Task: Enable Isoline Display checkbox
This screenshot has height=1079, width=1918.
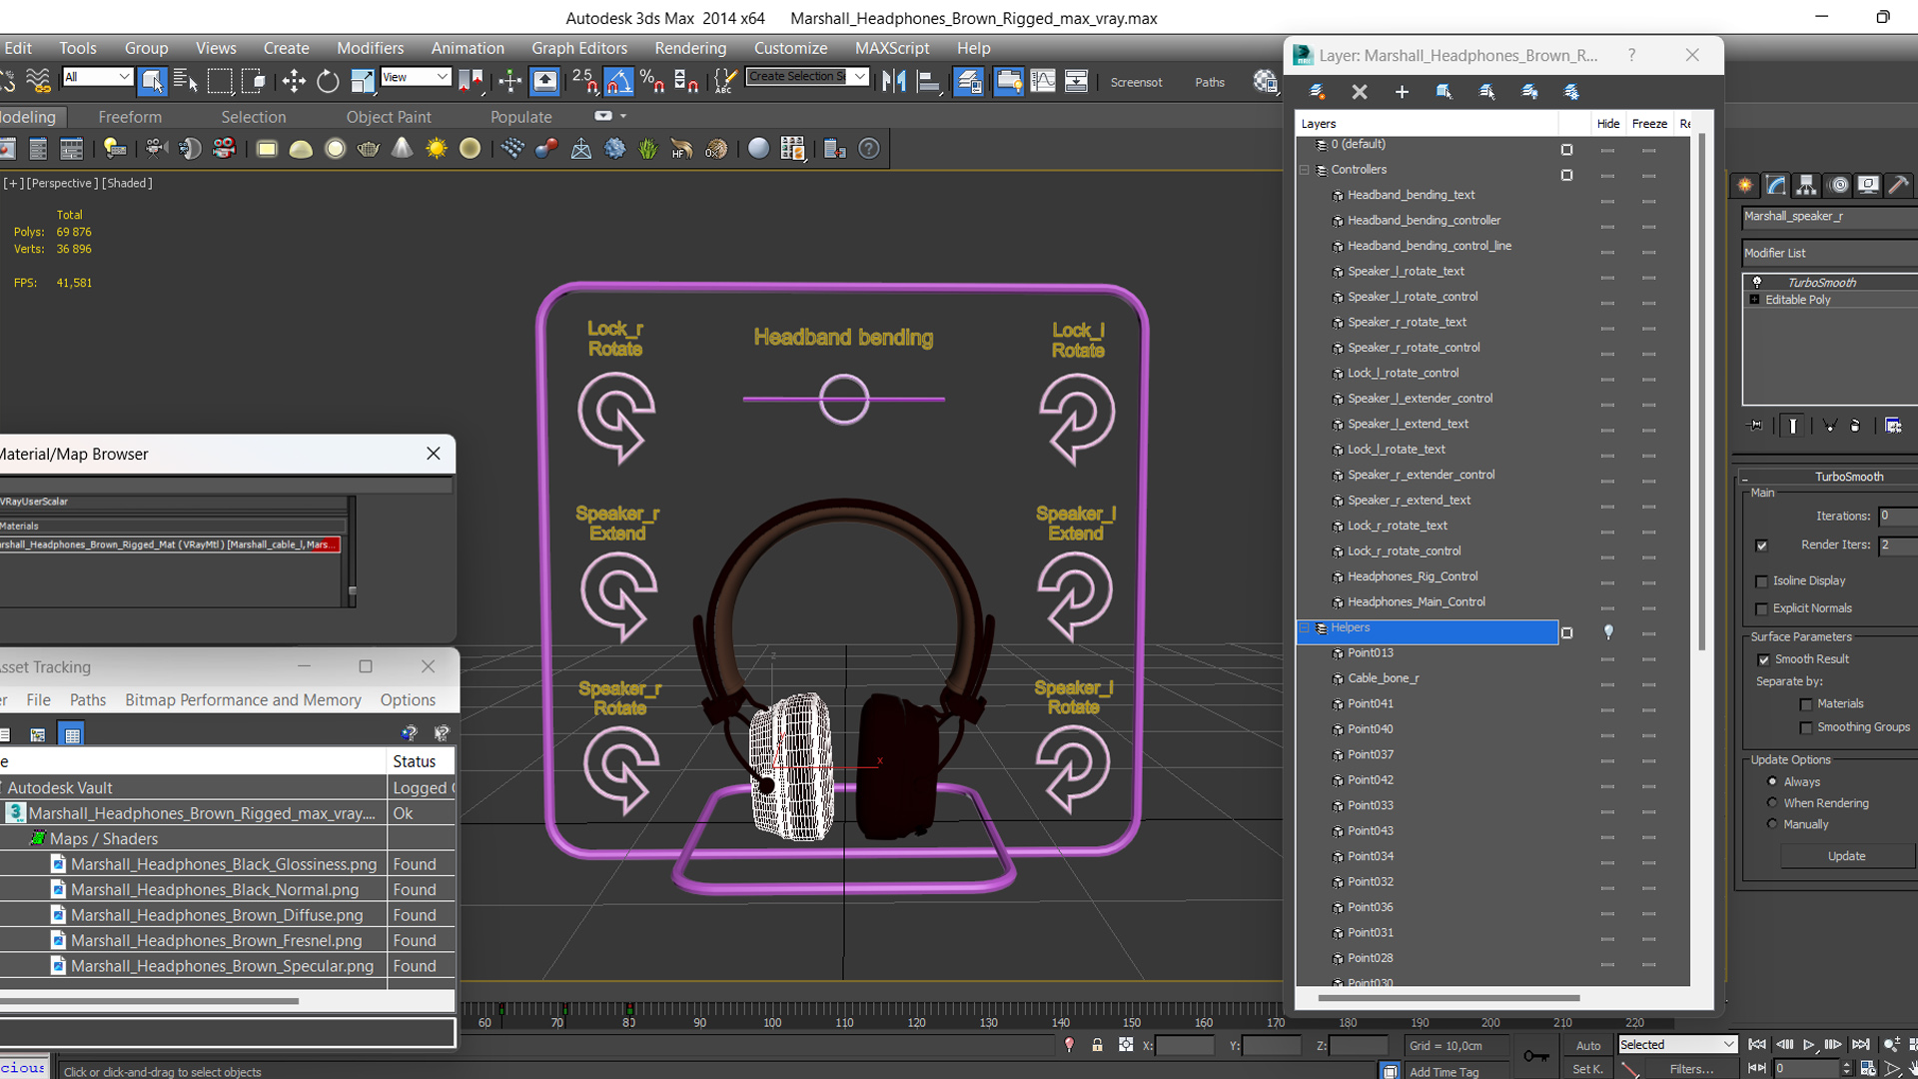Action: 1761,581
